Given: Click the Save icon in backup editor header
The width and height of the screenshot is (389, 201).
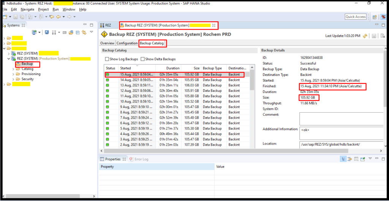Looking at the screenshot, I should [374, 36].
